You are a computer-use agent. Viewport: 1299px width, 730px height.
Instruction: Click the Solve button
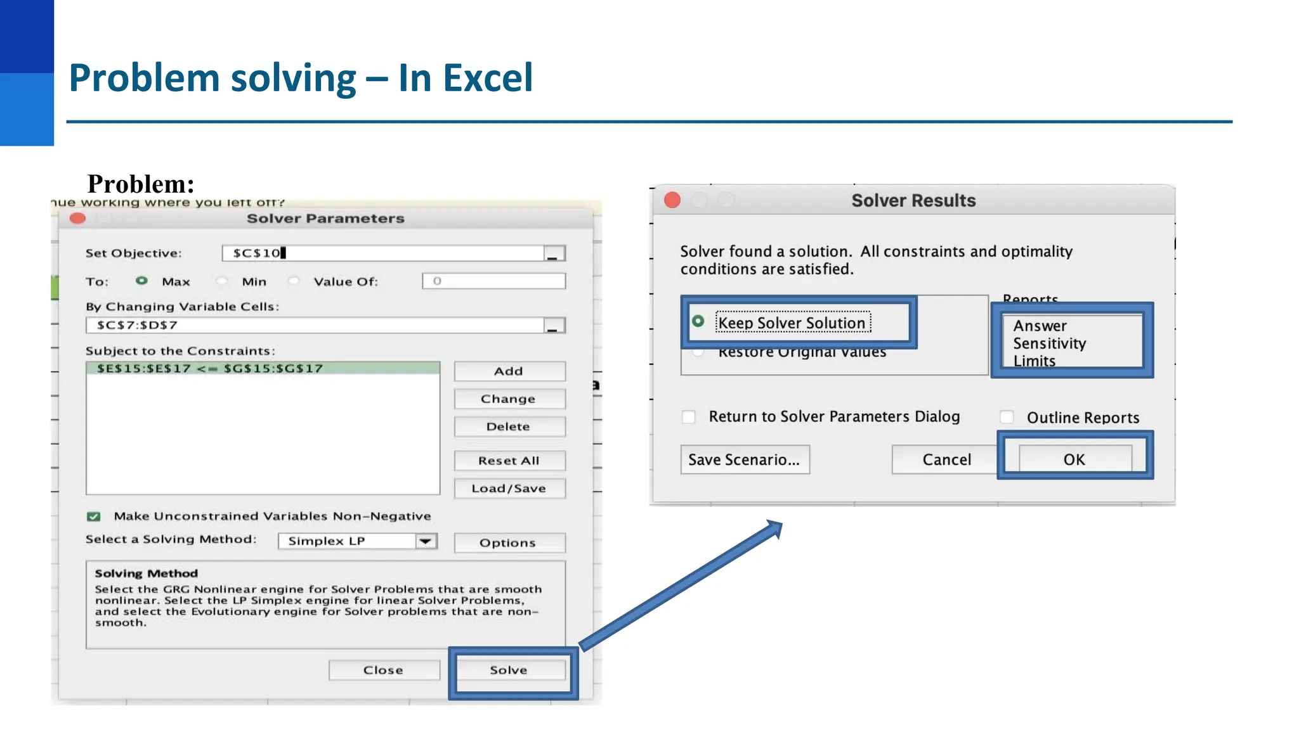coord(509,670)
